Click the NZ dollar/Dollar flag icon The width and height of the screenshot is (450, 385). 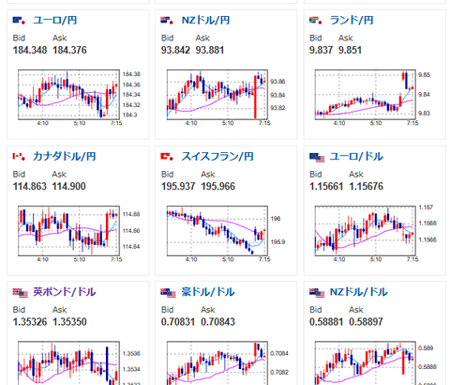click(317, 293)
